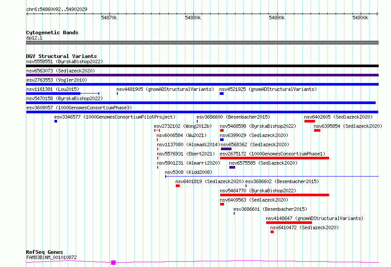391x267 pixels.
Task: Click the red nsv5468598 feature block
Action: (222, 130)
